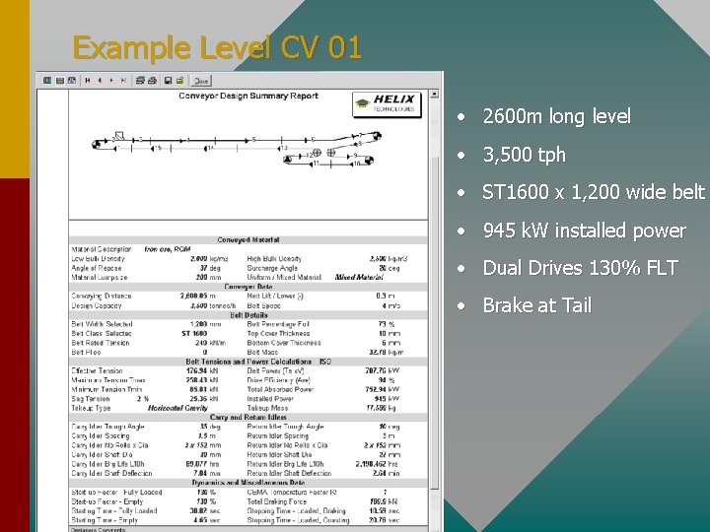710x532 pixels.
Task: Click the slide title 'Example Level CV 01'
Action: click(x=217, y=47)
